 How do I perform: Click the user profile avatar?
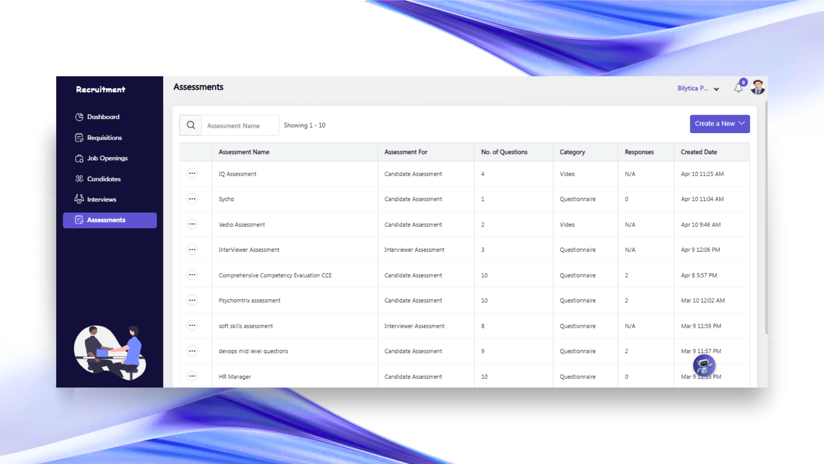[757, 87]
